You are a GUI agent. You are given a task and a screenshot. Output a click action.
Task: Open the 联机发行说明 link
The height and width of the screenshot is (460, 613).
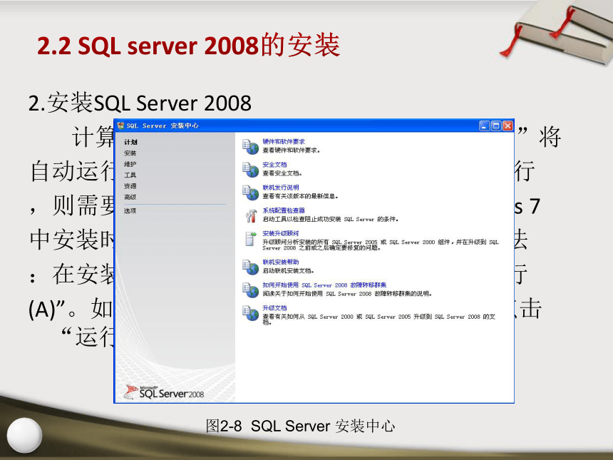281,188
